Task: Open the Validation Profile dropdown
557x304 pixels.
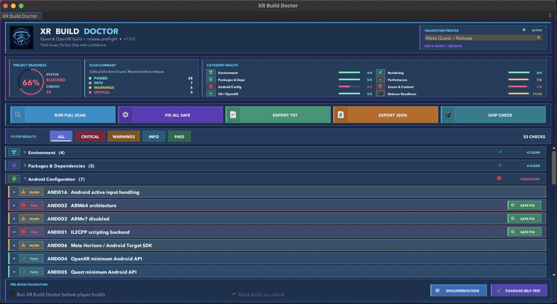Action: point(483,38)
